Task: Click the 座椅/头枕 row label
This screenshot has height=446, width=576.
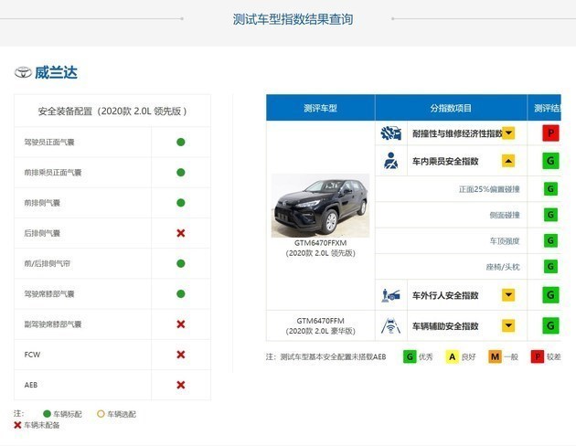Action: pos(503,267)
